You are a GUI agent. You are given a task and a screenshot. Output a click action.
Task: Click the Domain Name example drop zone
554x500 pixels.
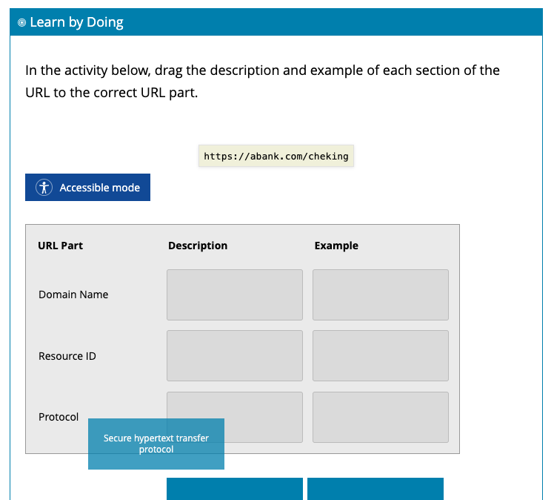(381, 295)
